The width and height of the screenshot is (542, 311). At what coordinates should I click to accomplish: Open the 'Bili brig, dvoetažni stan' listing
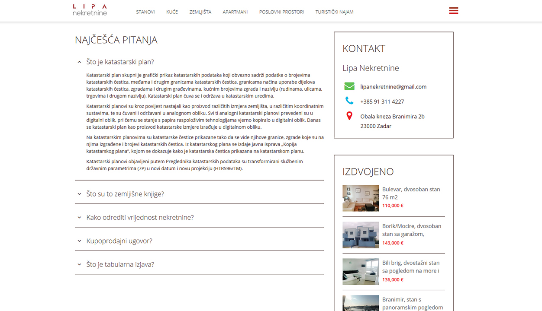(x=411, y=267)
